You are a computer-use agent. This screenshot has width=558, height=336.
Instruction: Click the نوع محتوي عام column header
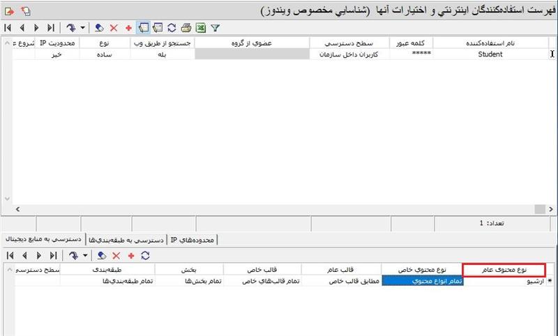tap(504, 270)
